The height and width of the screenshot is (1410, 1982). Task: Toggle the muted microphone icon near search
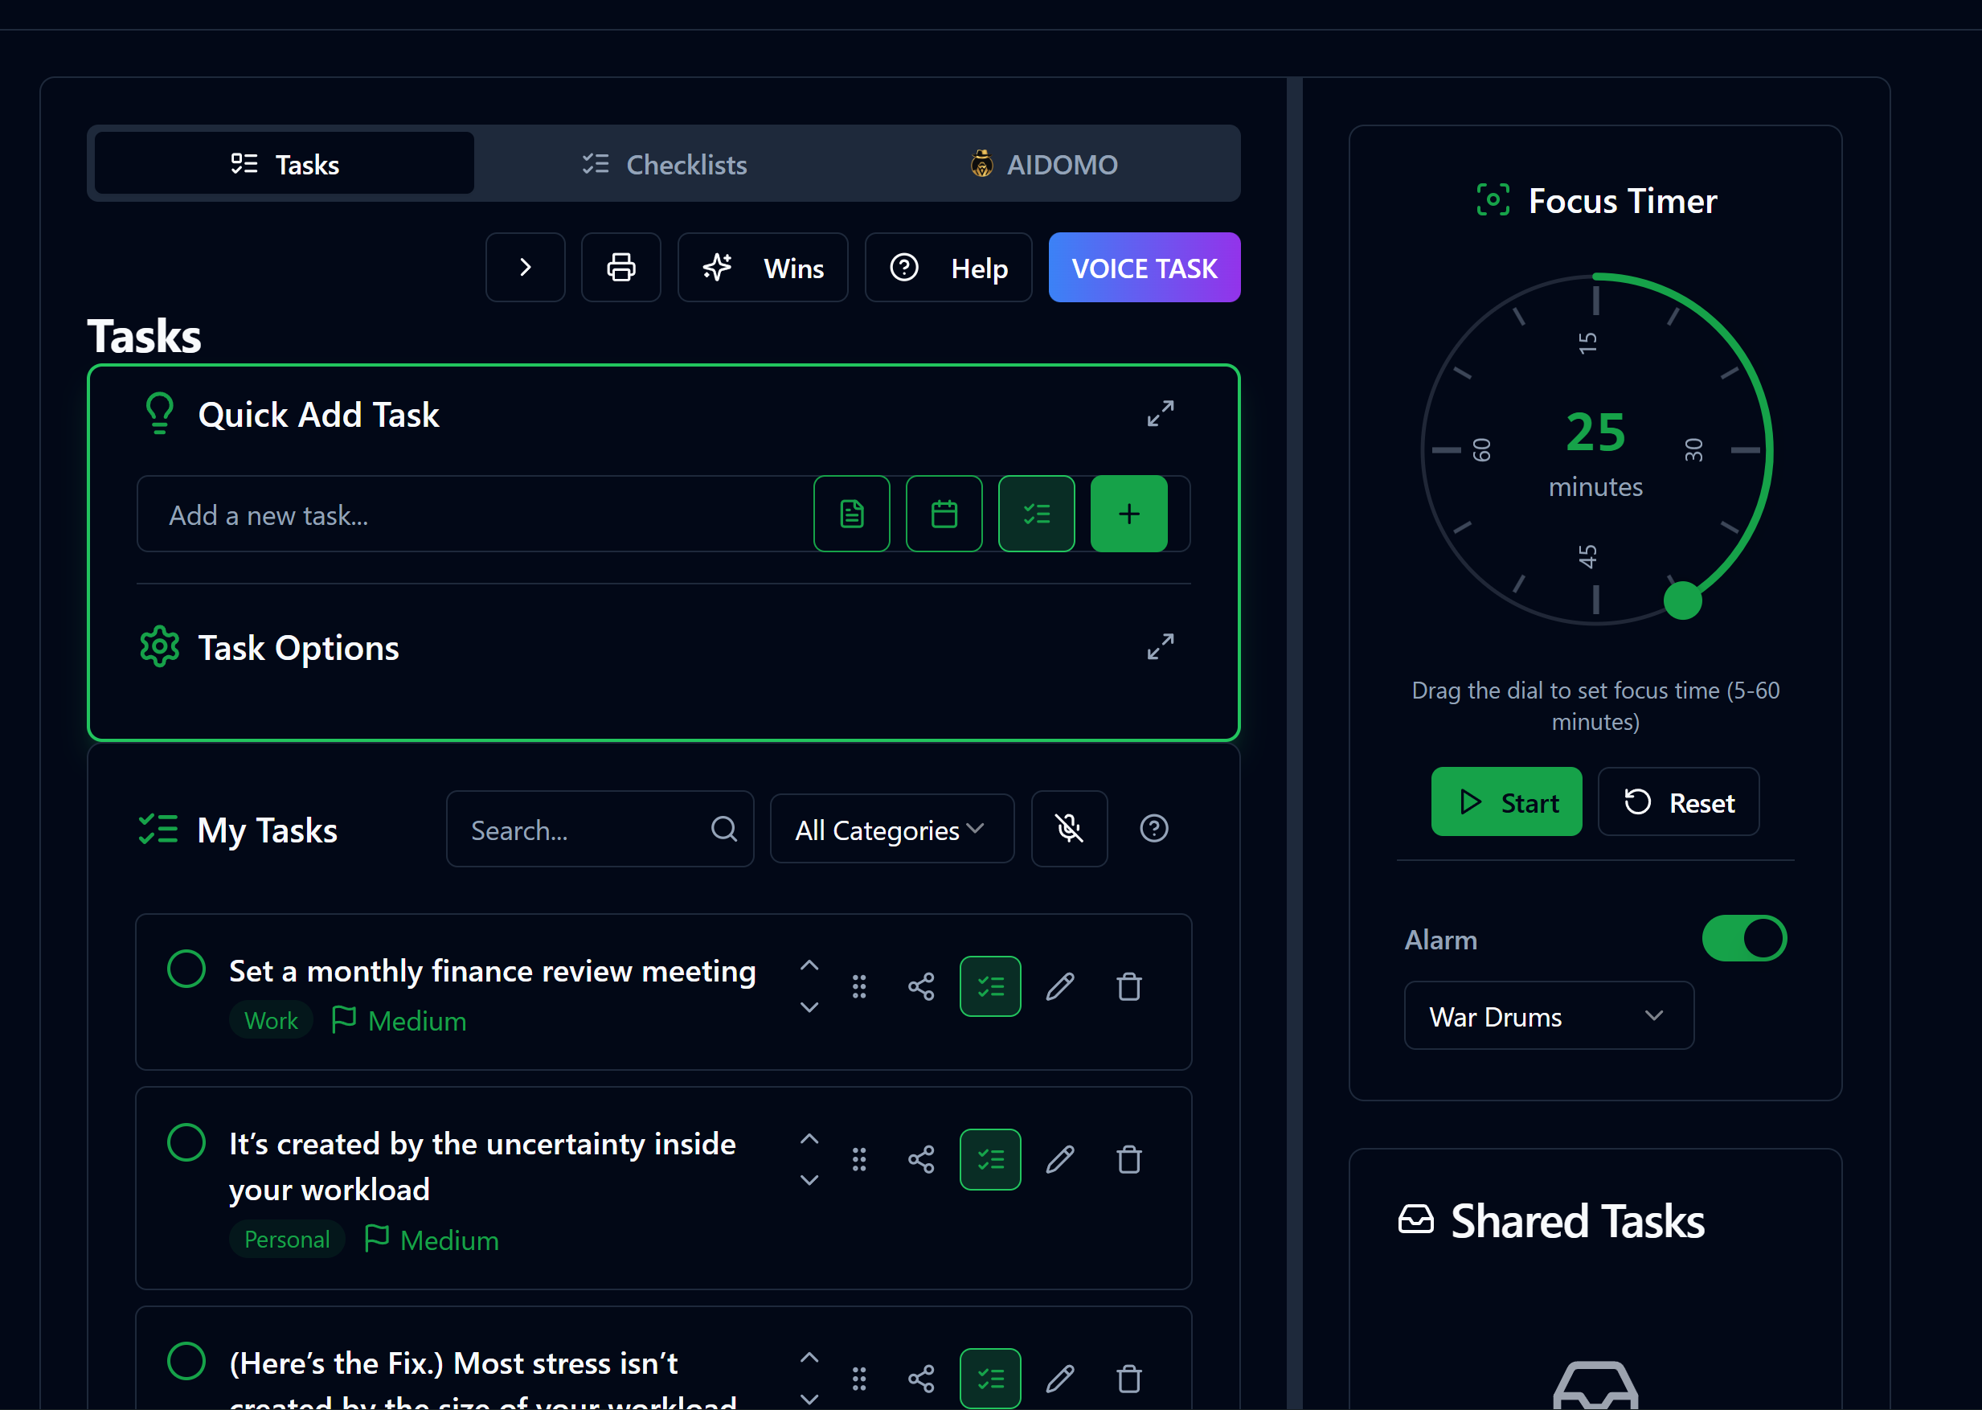pyautogui.click(x=1069, y=828)
